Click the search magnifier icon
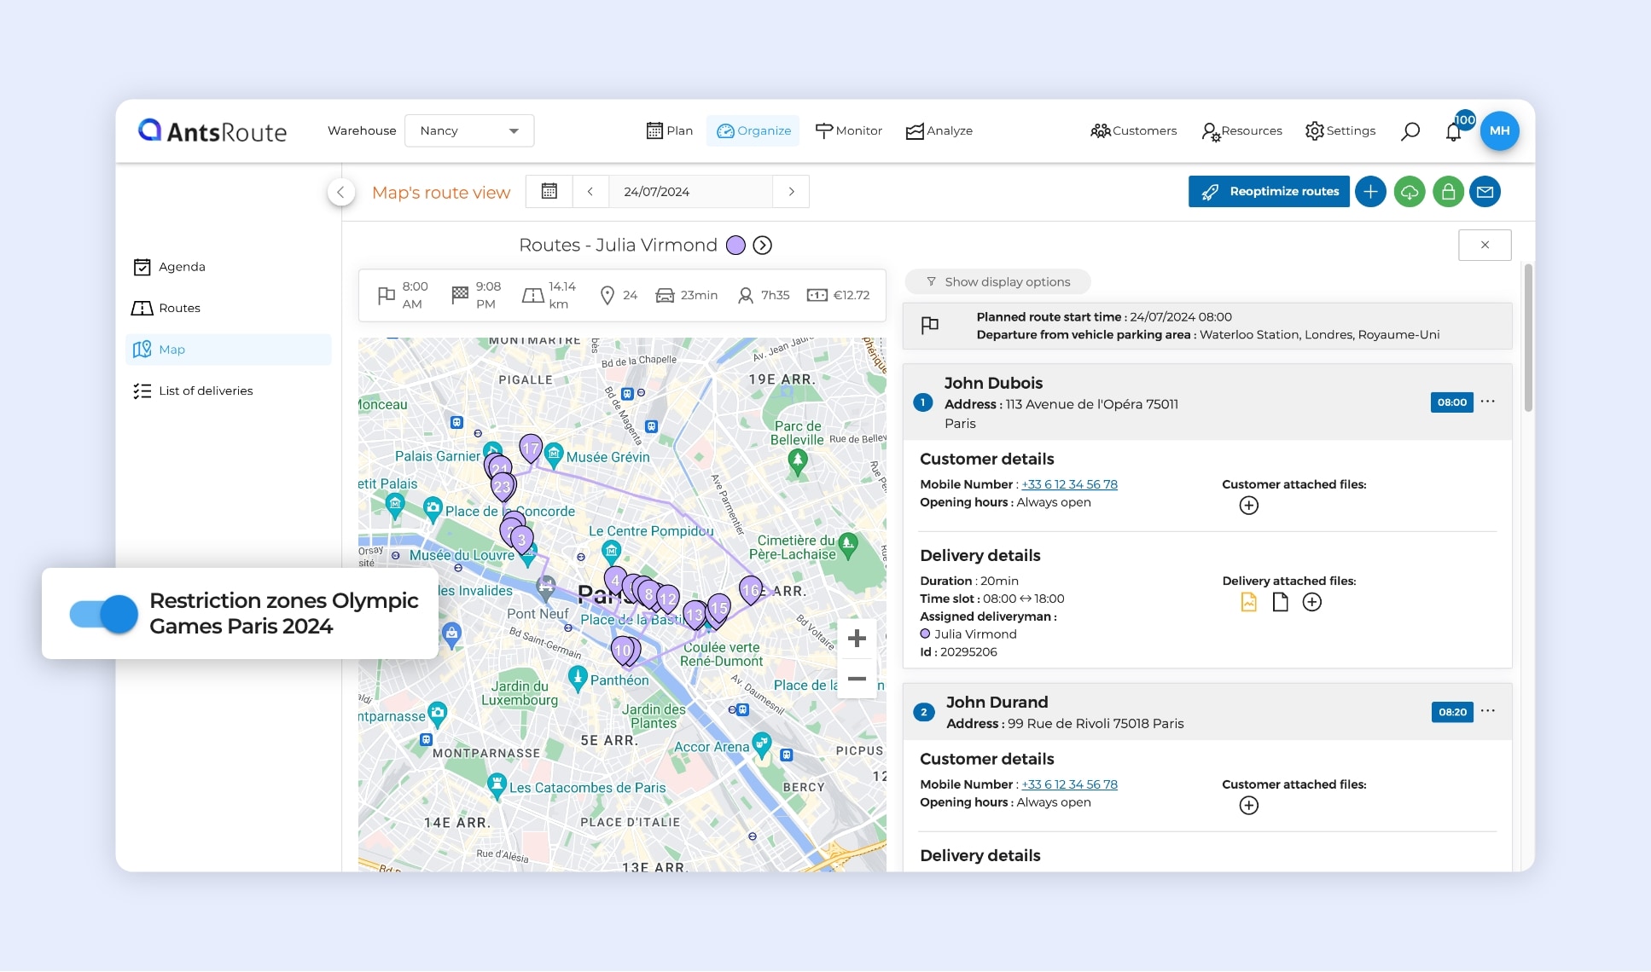Viewport: 1651px width, 972px height. (1410, 131)
